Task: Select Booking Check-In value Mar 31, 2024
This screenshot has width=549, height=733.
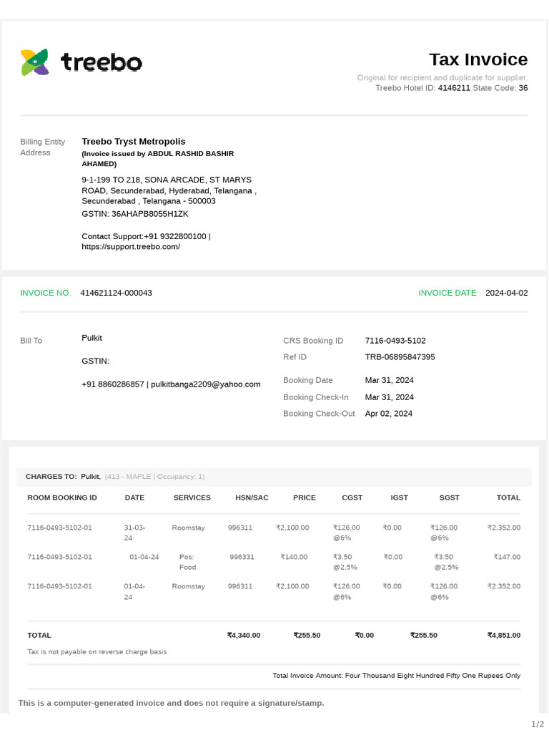Action: tap(390, 397)
